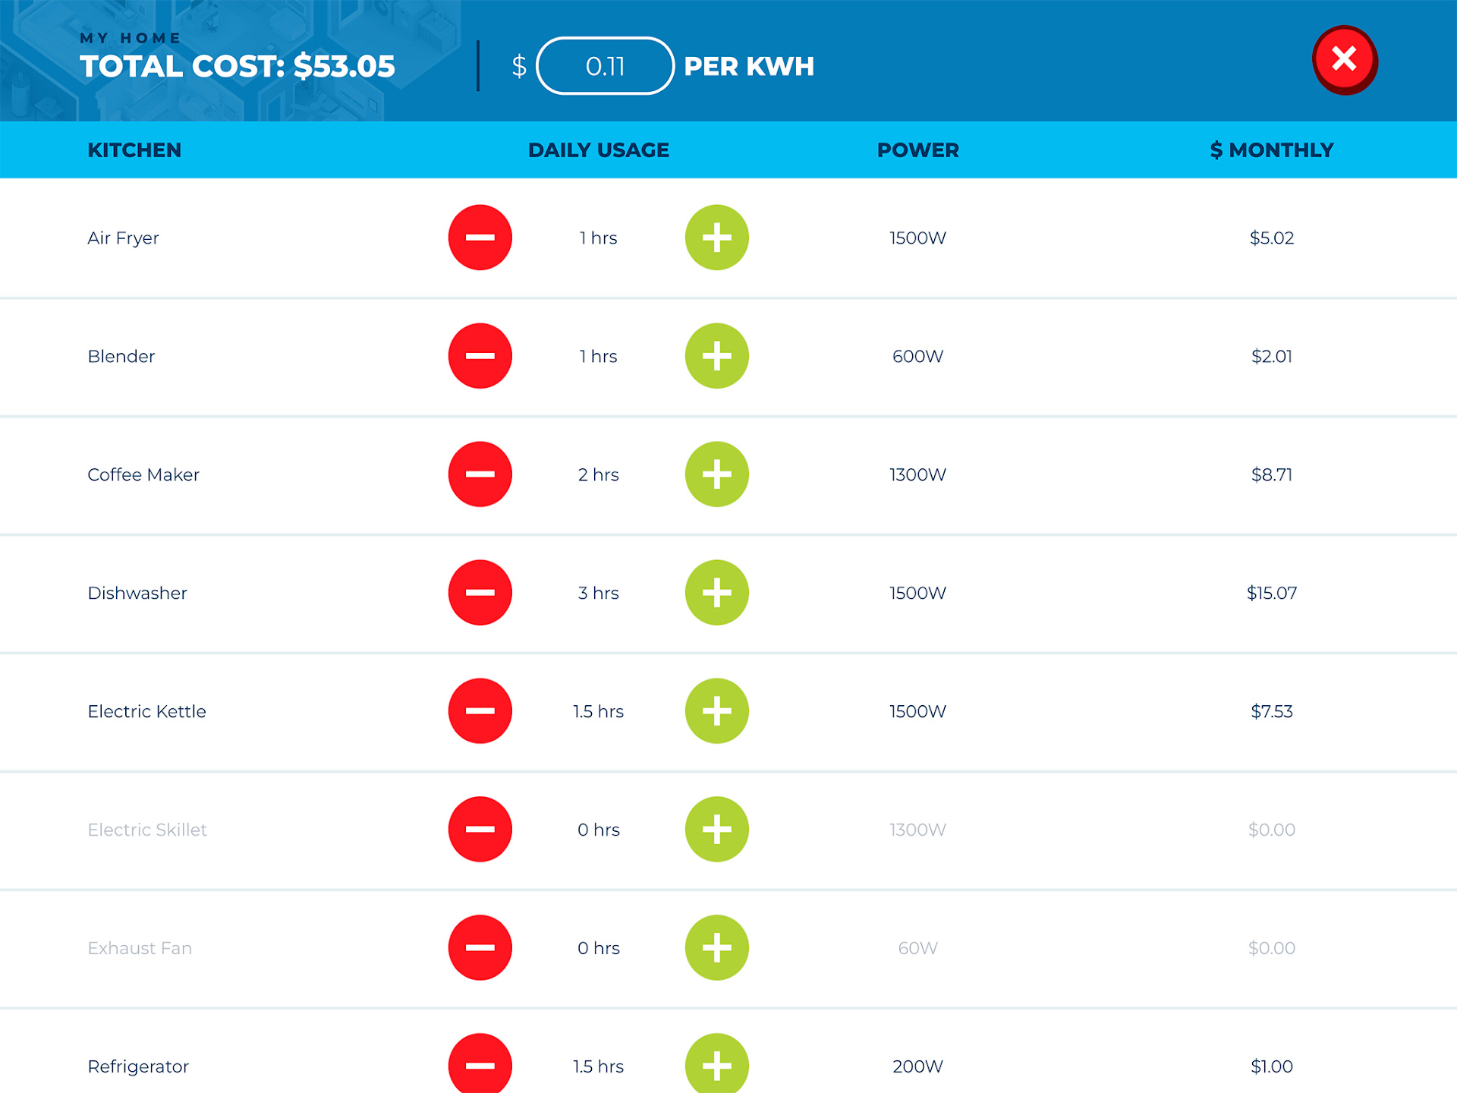Lower Dishwasher daily usage hours
This screenshot has height=1093, width=1457.
pos(480,593)
